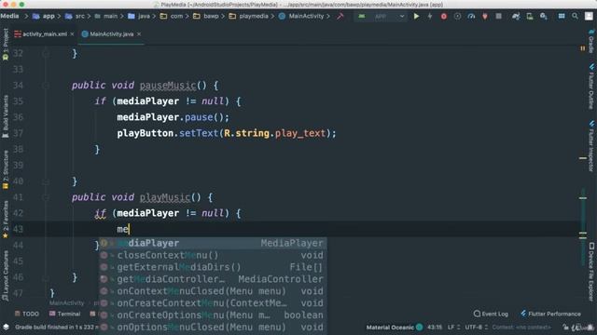Sync project with Gradle files icon
This screenshot has width=597, height=335.
coord(516,17)
